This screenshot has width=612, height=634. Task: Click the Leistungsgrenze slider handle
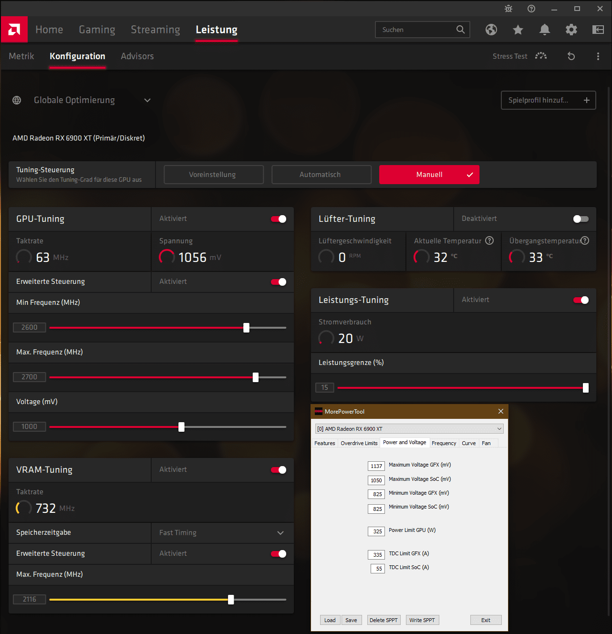[x=586, y=388]
